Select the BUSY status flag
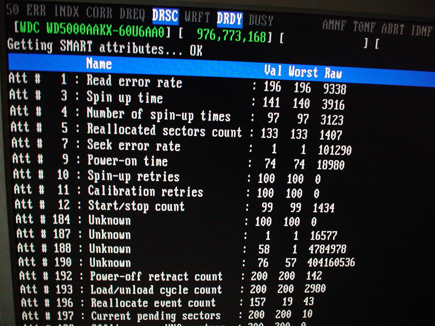 pyautogui.click(x=261, y=20)
